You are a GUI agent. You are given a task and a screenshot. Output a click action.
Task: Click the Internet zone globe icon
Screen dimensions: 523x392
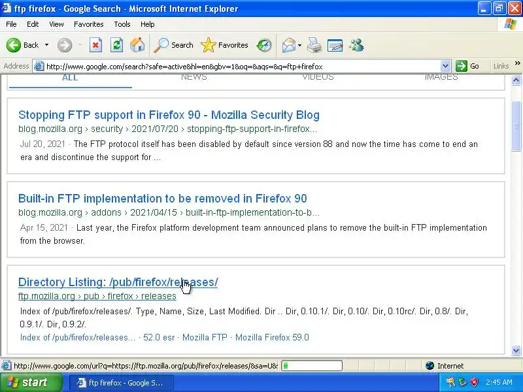click(x=430, y=366)
